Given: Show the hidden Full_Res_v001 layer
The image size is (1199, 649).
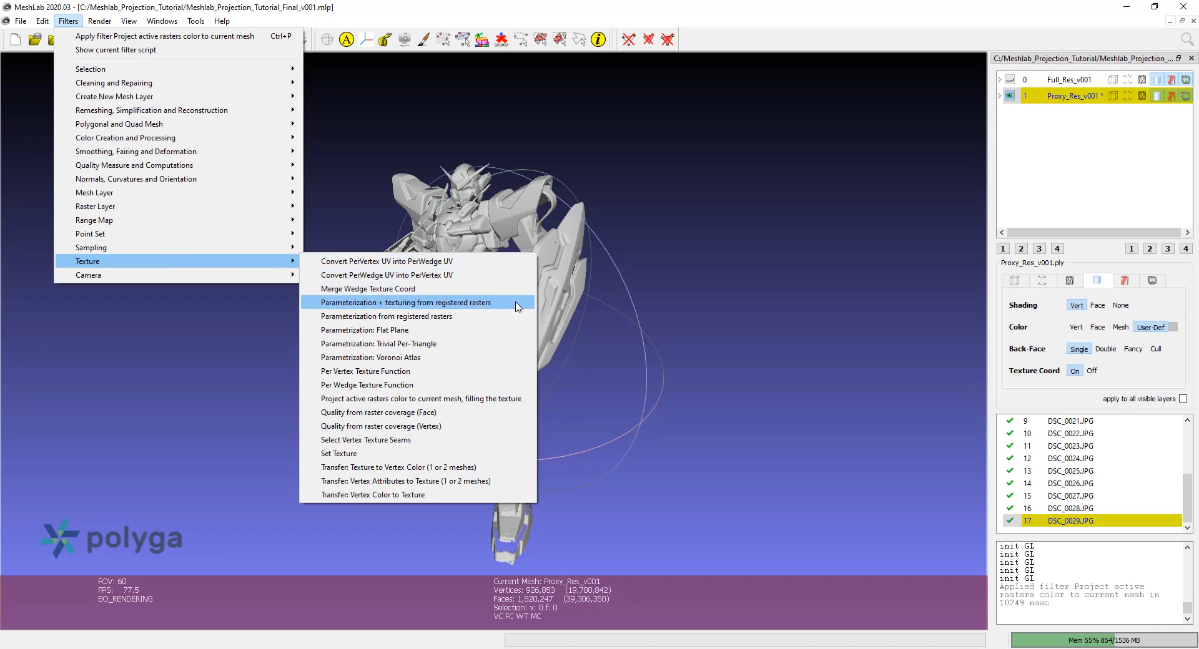Looking at the screenshot, I should pyautogui.click(x=1010, y=79).
